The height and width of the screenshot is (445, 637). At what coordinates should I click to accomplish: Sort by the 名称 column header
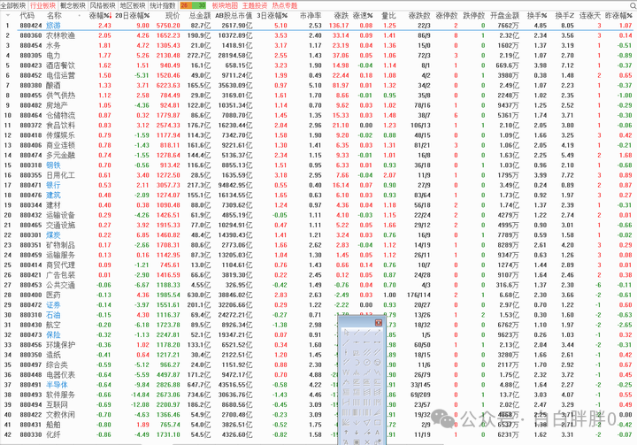click(x=54, y=15)
